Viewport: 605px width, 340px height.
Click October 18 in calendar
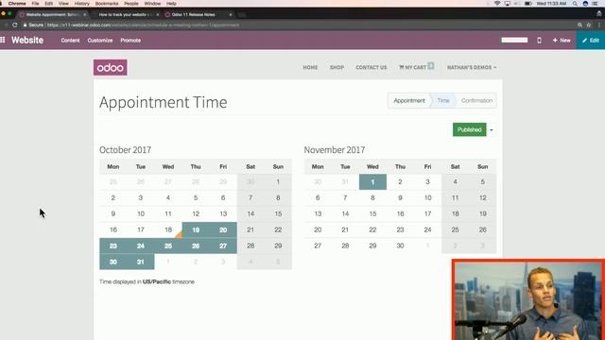tap(168, 229)
